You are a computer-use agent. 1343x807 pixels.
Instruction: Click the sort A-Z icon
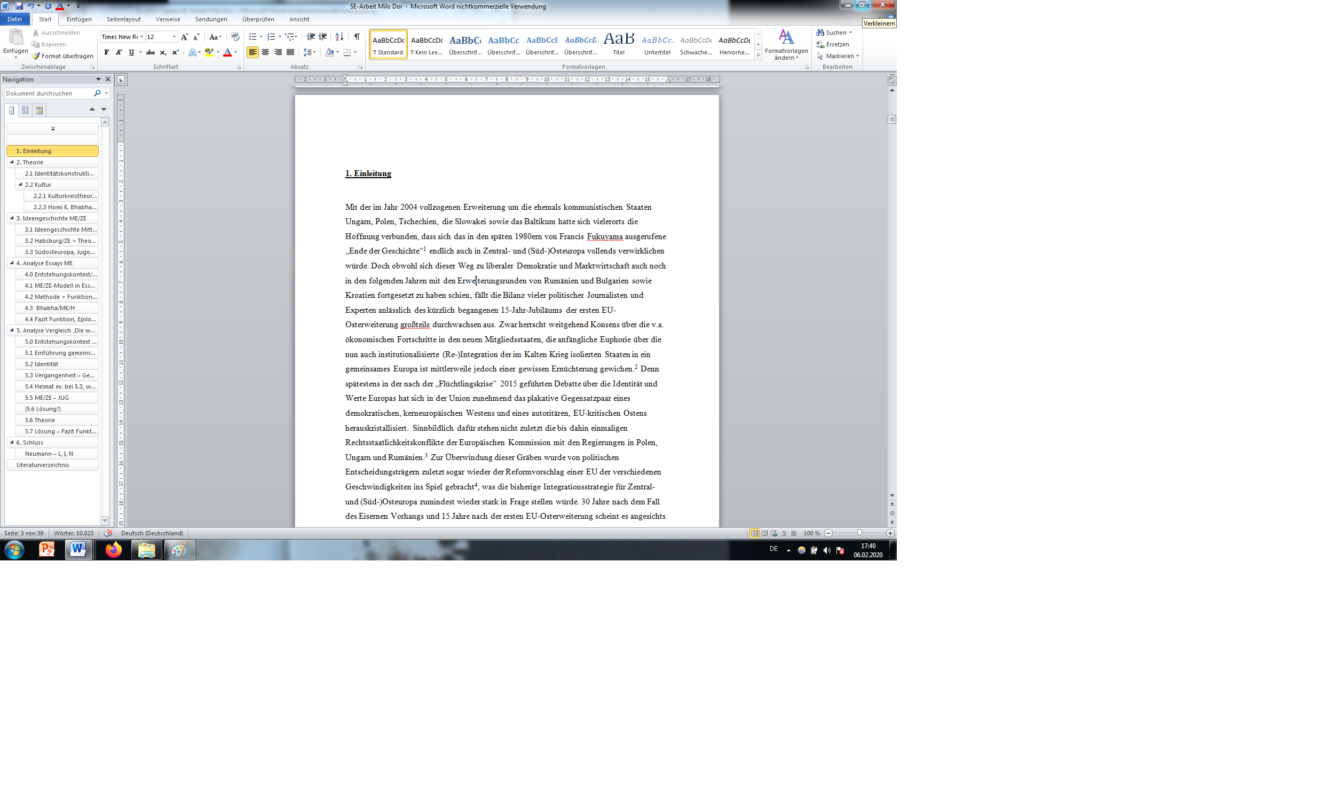(x=339, y=37)
